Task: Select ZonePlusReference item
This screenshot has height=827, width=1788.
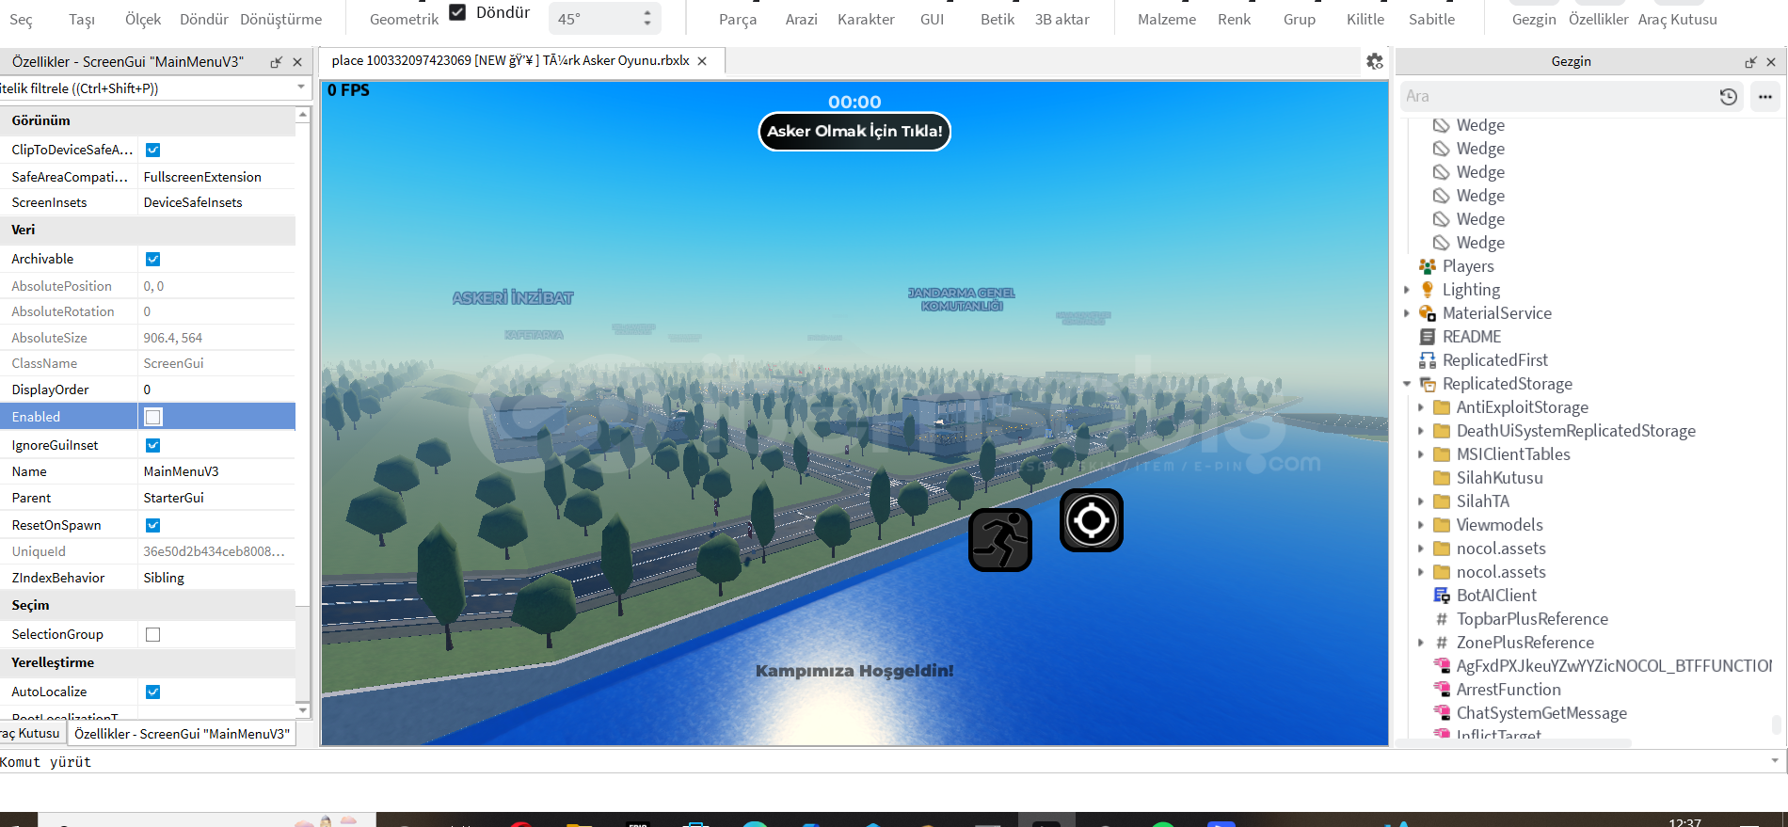Action: pyautogui.click(x=1525, y=643)
